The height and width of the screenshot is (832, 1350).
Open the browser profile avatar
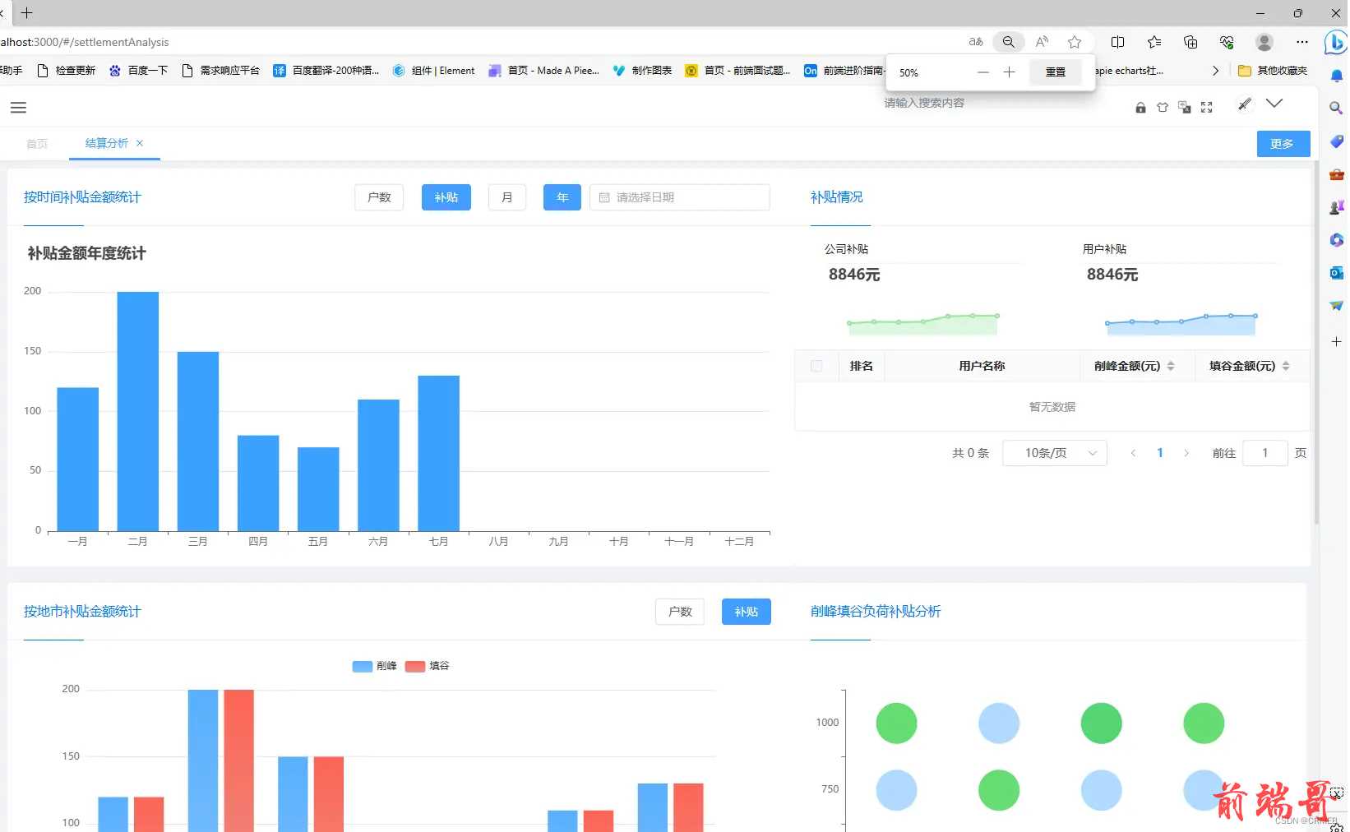pyautogui.click(x=1264, y=42)
